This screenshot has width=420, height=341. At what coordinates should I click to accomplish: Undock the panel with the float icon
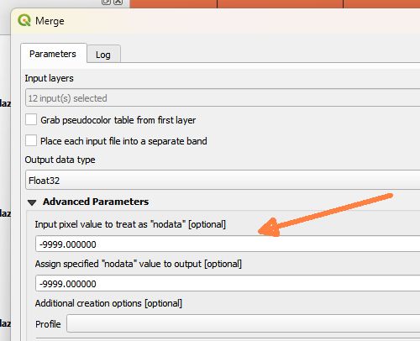(106, 2)
